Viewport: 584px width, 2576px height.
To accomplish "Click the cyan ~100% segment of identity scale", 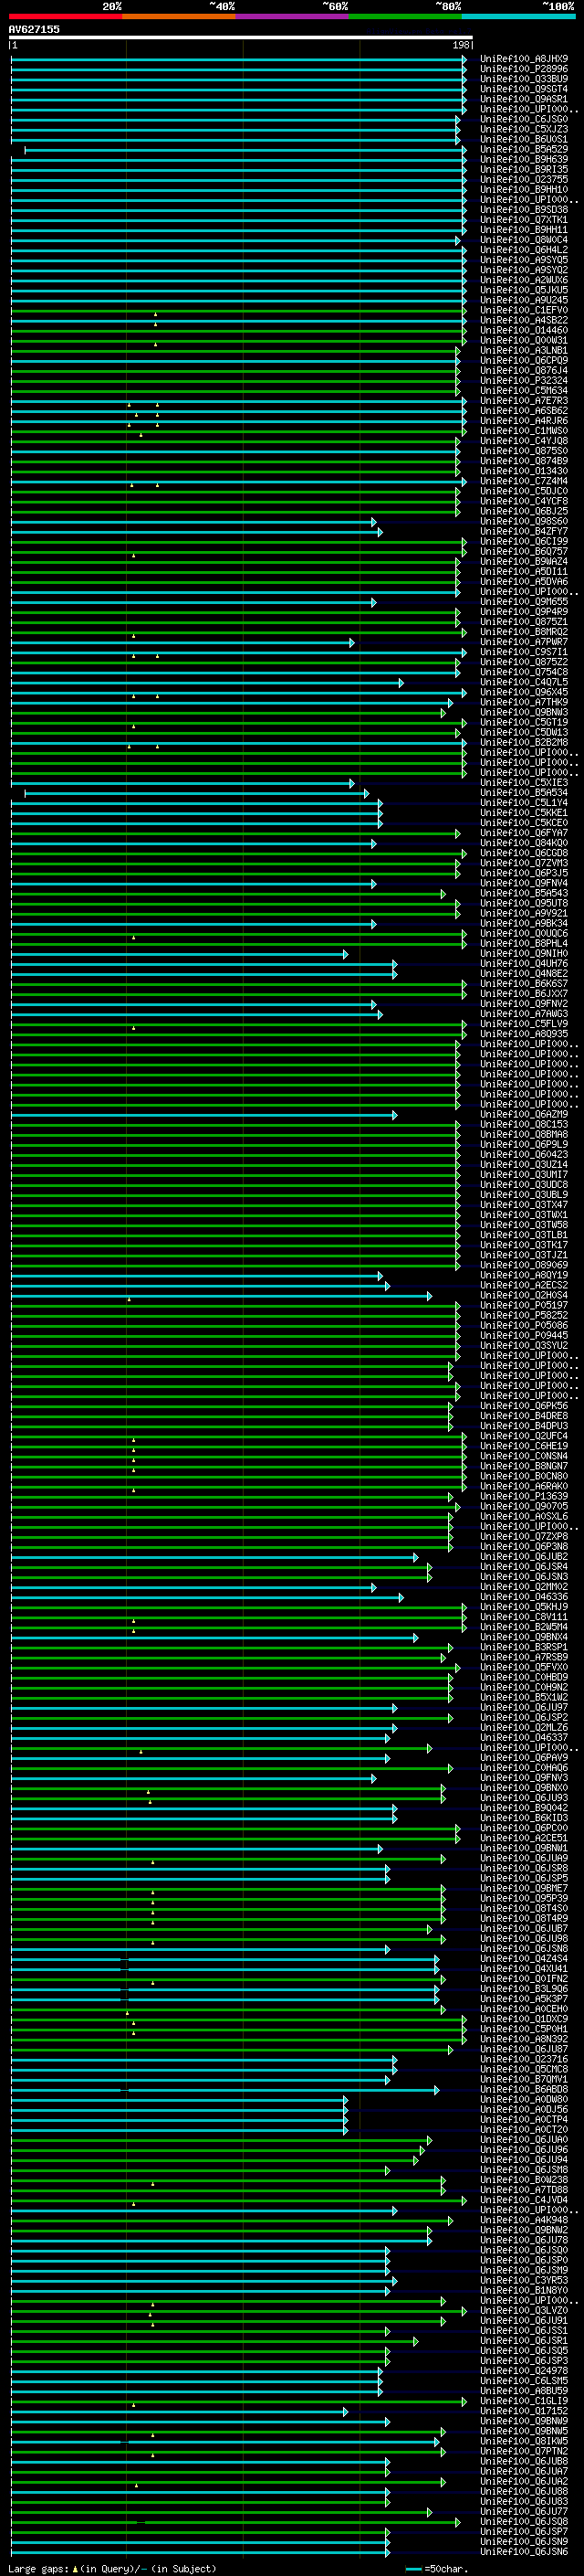I will (518, 16).
